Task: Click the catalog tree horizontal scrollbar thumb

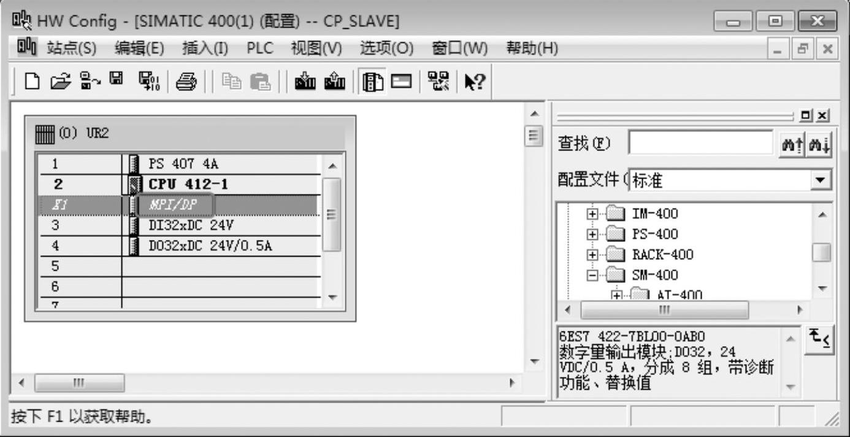Action: (x=665, y=310)
